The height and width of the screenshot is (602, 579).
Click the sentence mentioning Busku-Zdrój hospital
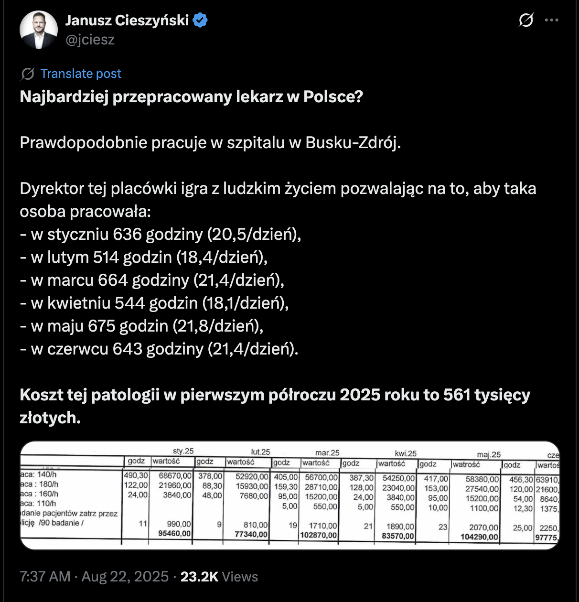point(210,143)
